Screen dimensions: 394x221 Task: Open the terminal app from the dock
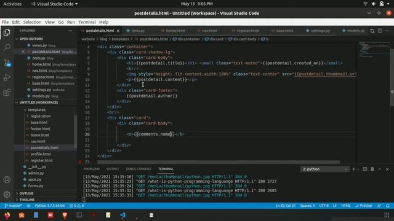click(x=79, y=215)
